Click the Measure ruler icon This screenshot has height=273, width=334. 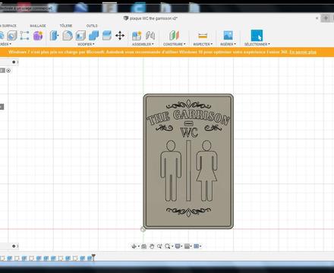click(x=203, y=36)
